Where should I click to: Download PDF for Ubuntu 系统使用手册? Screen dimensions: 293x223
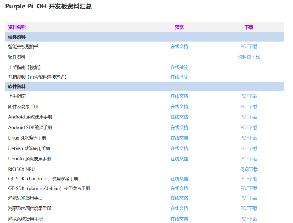pyautogui.click(x=249, y=159)
